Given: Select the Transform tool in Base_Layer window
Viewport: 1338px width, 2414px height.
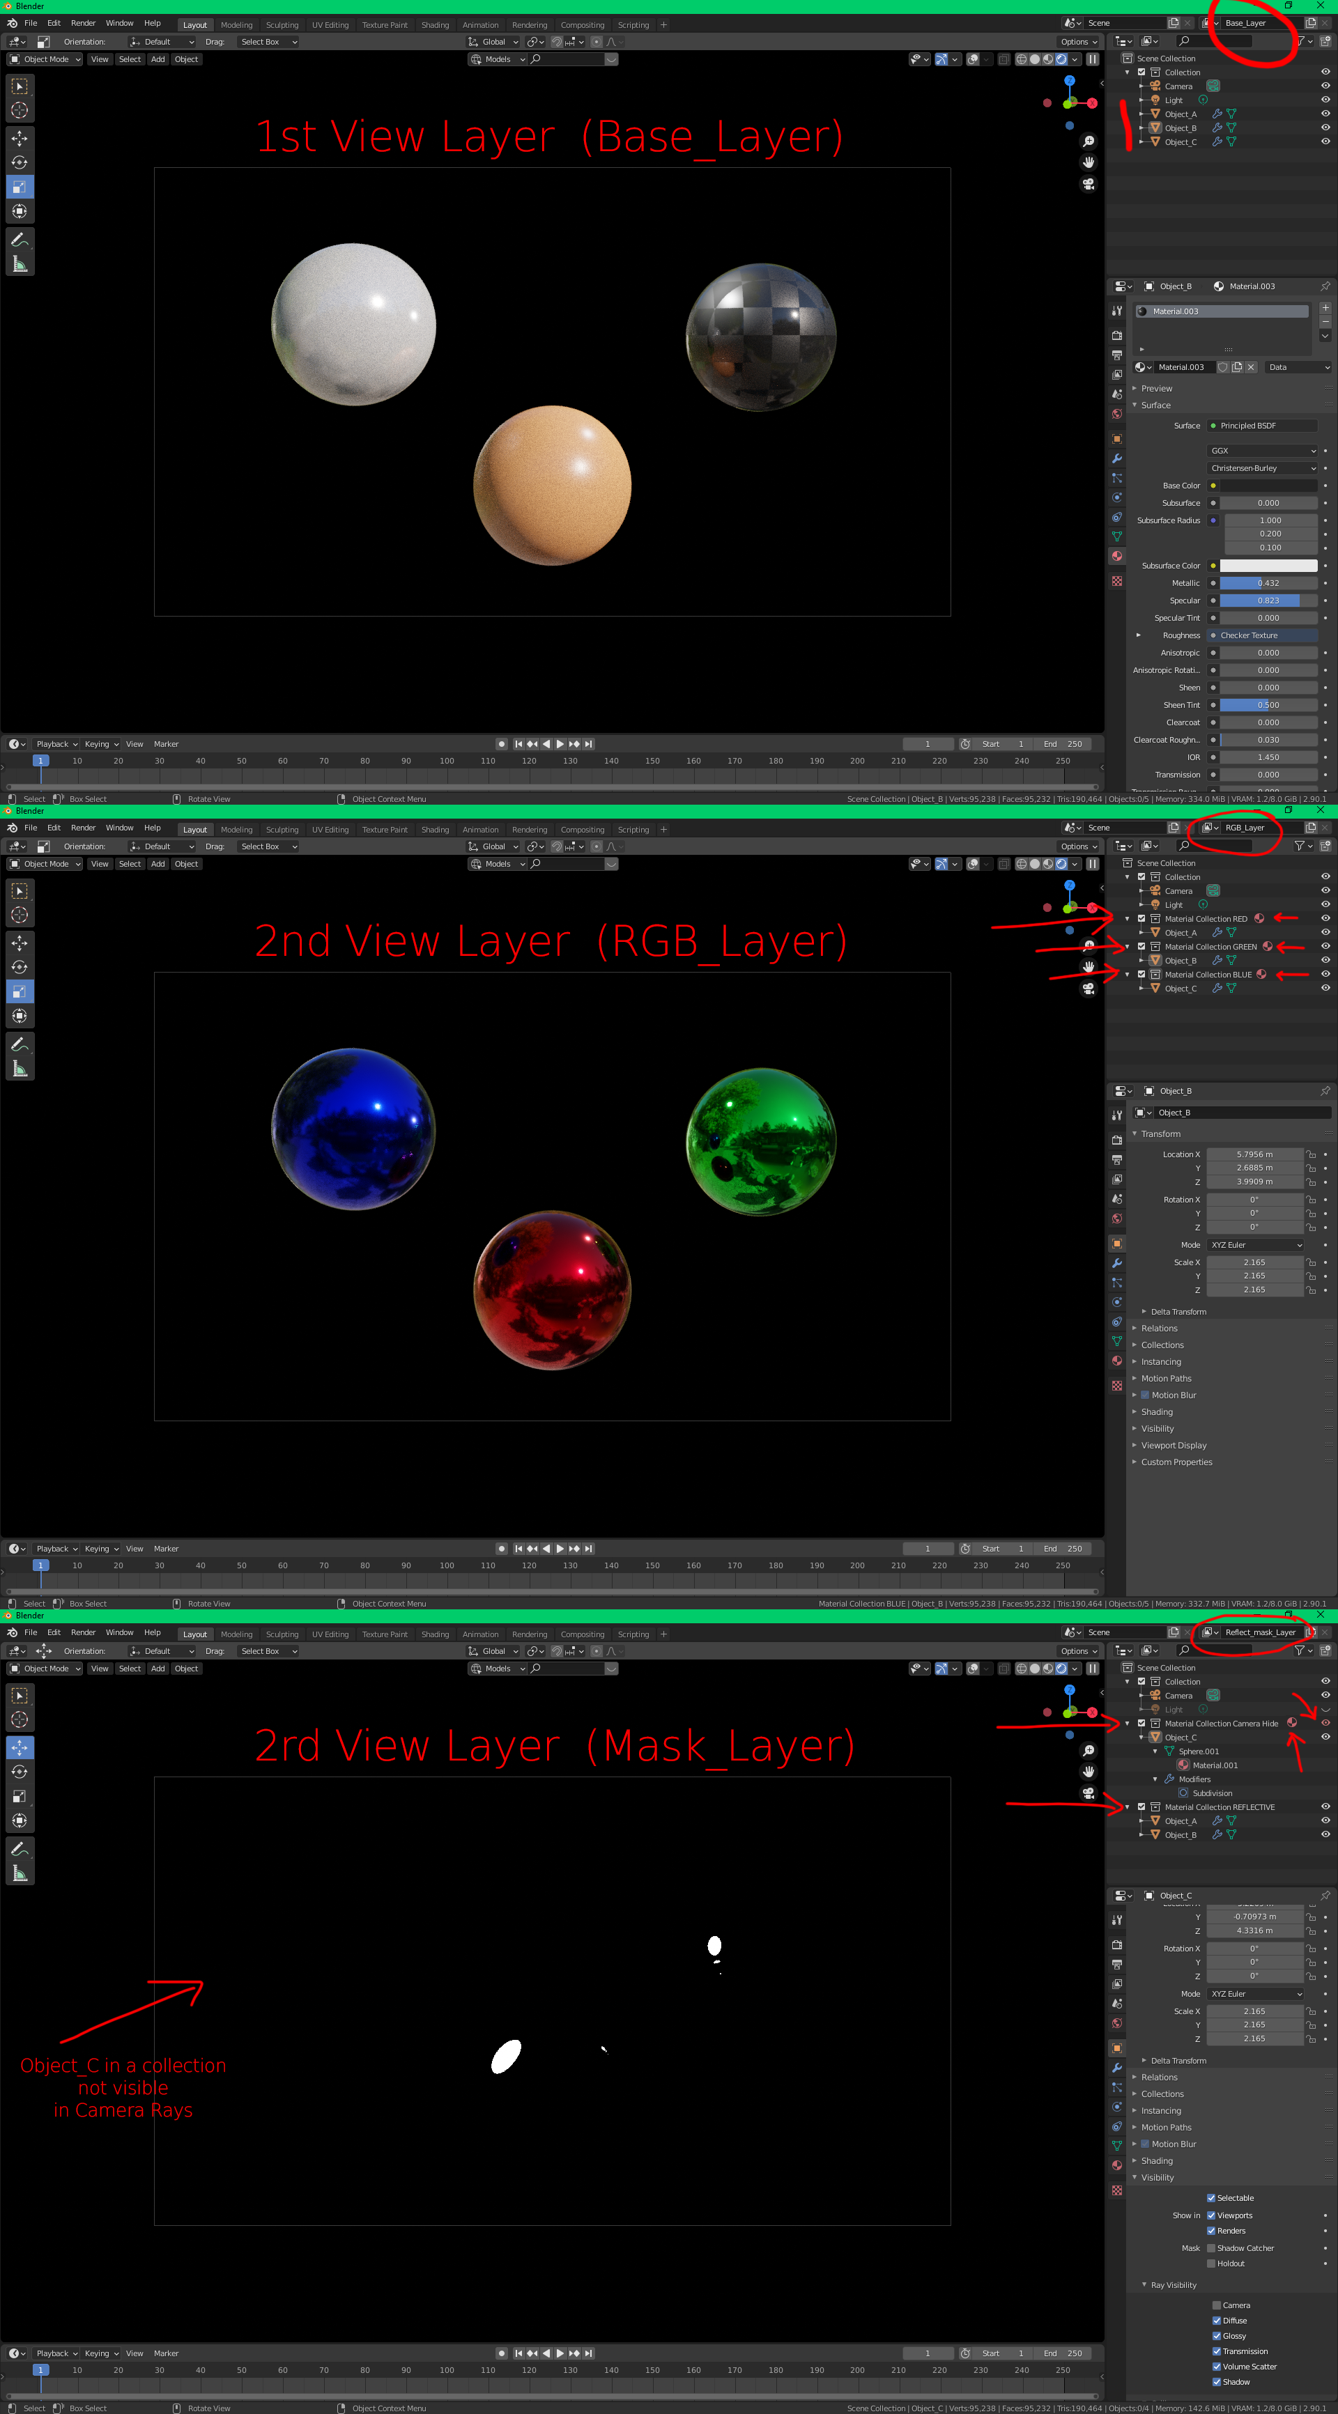Looking at the screenshot, I should (x=20, y=212).
